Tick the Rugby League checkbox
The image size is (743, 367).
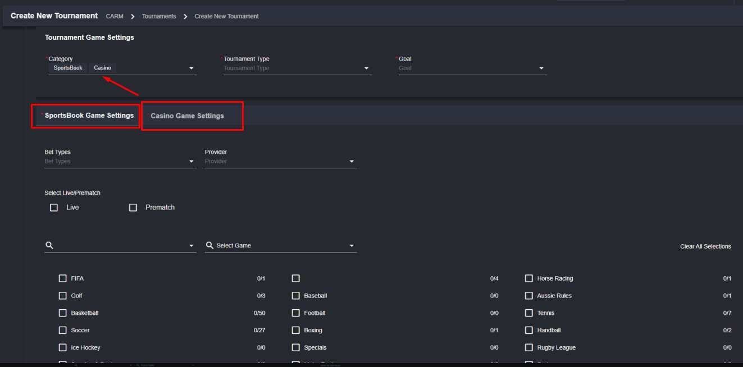pyautogui.click(x=529, y=348)
